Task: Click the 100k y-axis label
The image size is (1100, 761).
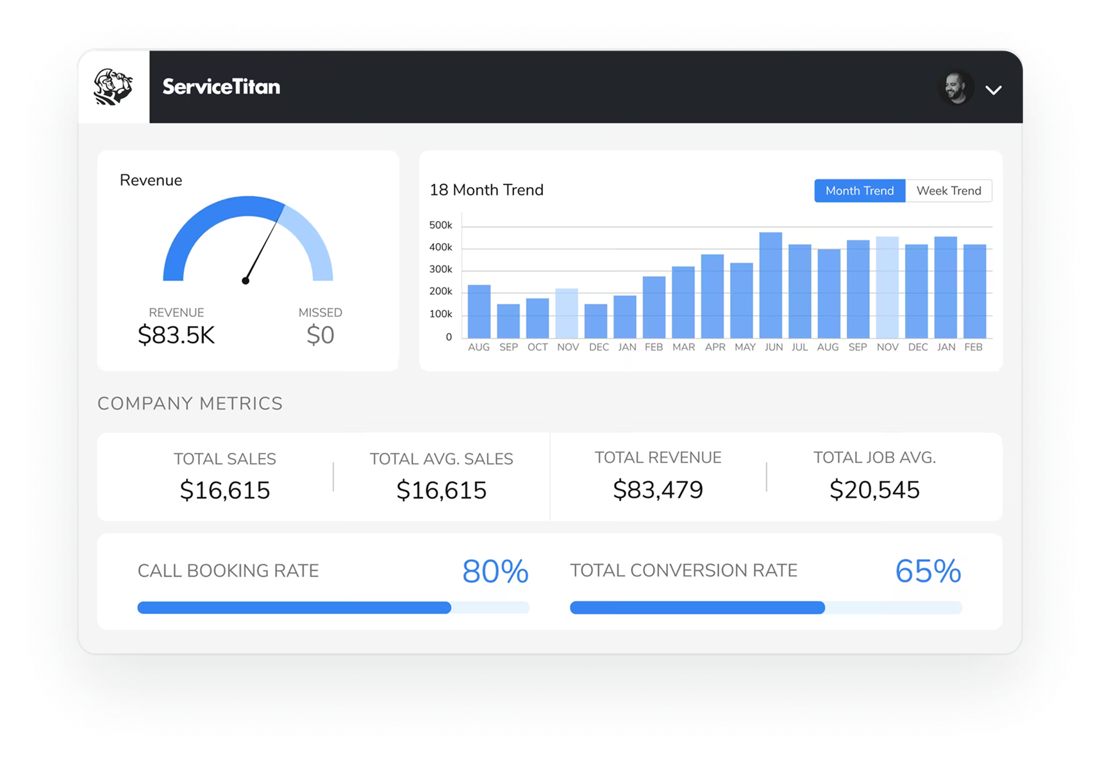Action: pyautogui.click(x=441, y=314)
